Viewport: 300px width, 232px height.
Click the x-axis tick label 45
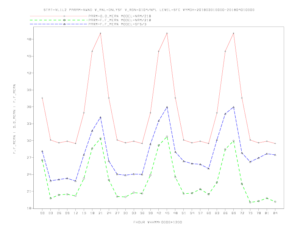[167, 213]
